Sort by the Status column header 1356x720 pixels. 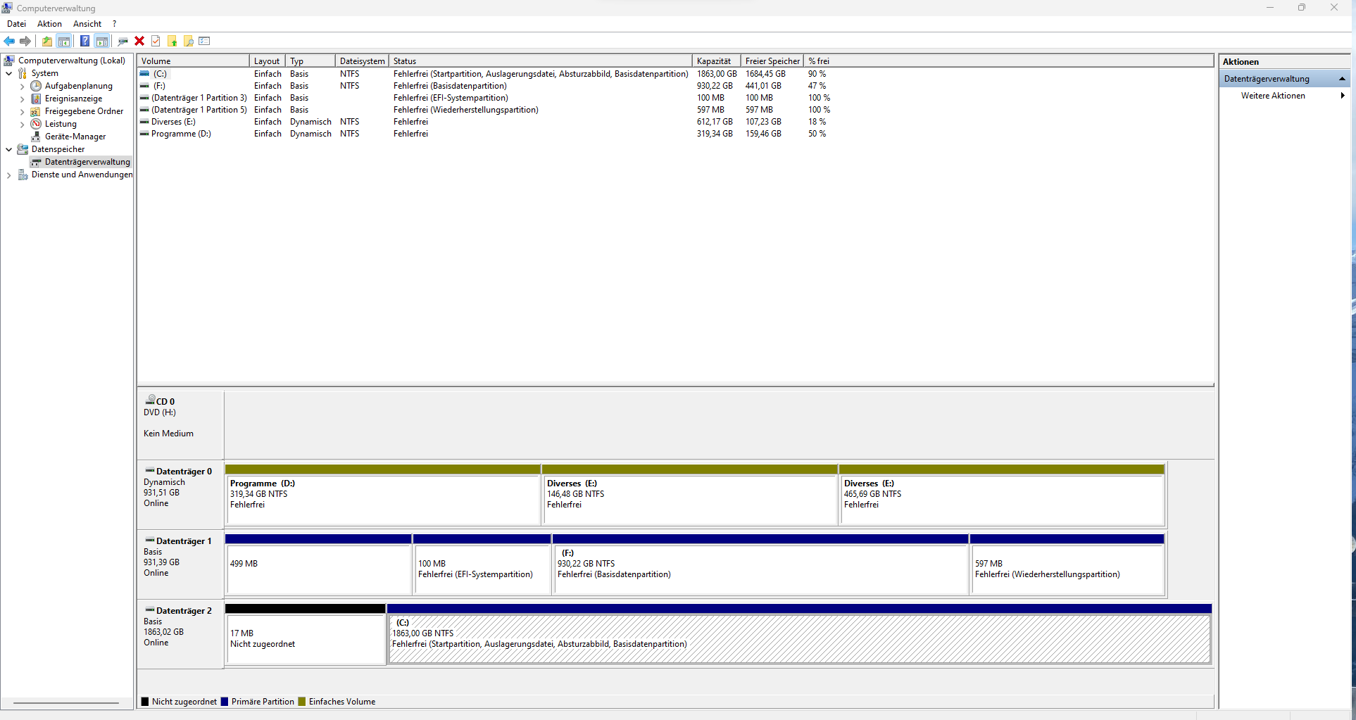coord(541,61)
